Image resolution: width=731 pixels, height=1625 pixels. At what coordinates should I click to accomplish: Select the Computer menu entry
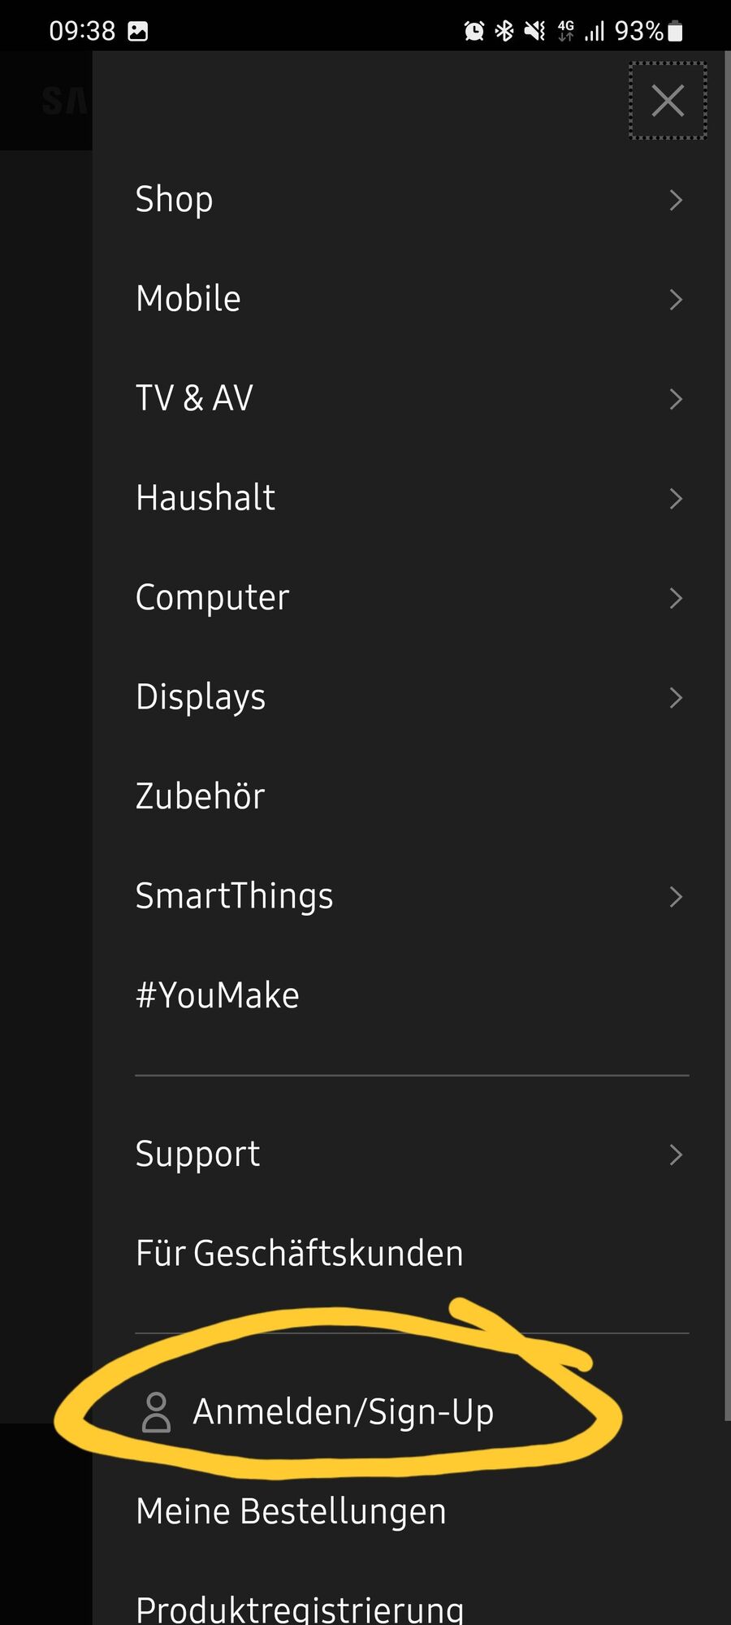[412, 598]
